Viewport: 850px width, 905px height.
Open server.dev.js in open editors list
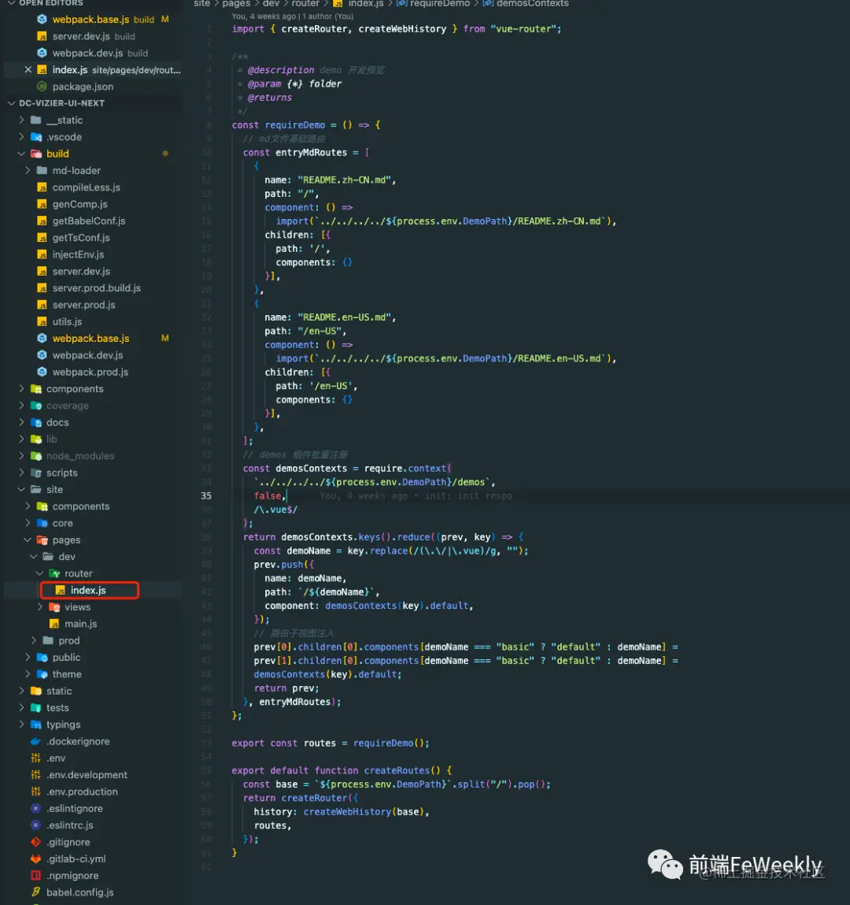[81, 36]
